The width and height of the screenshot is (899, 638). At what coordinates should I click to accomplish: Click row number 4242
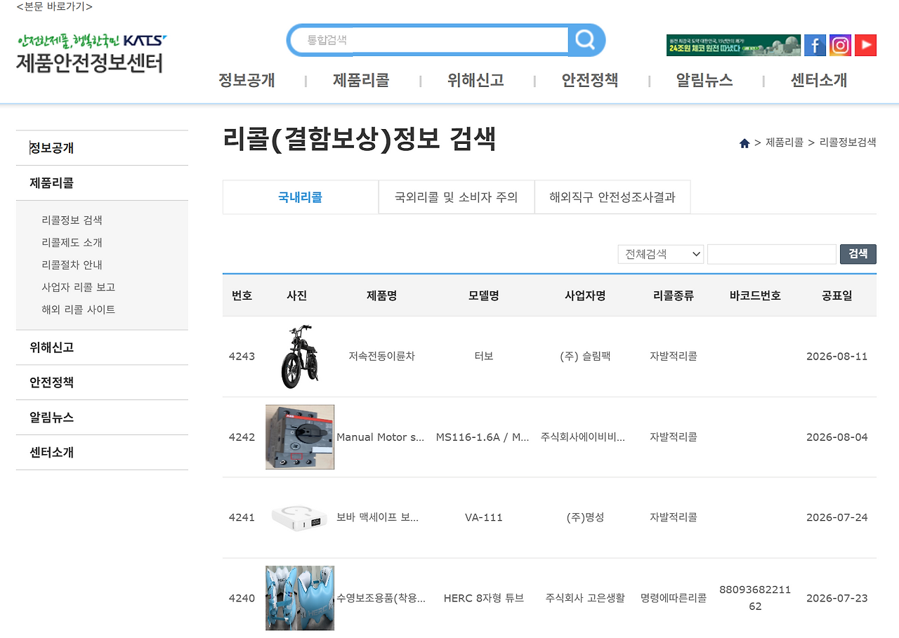point(242,437)
